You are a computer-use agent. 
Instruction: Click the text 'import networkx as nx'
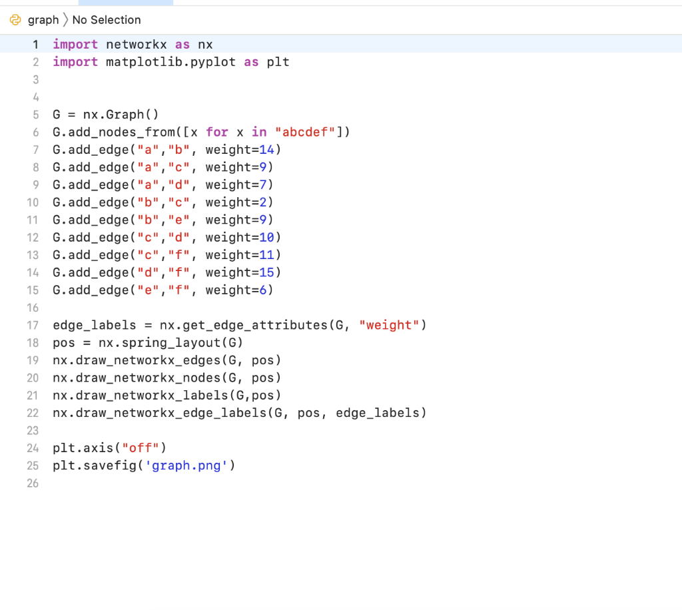(x=133, y=45)
